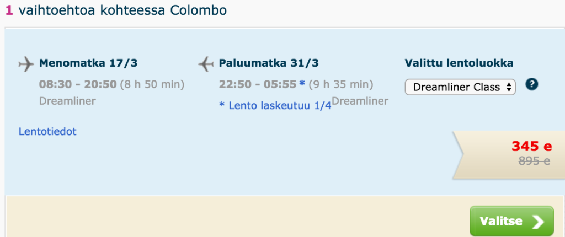
Task: Click the '1 vaihtoehtoa kohteessa Colombo' heading
Action: click(116, 10)
